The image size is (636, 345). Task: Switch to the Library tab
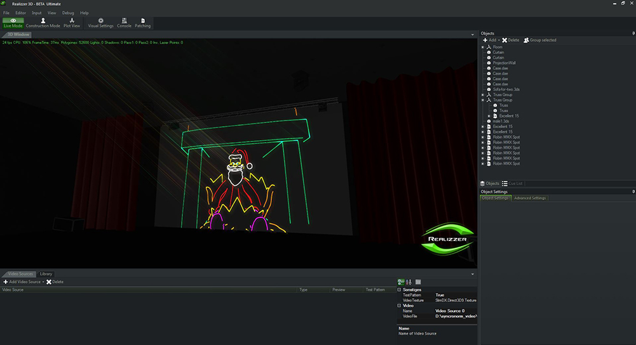coord(46,274)
